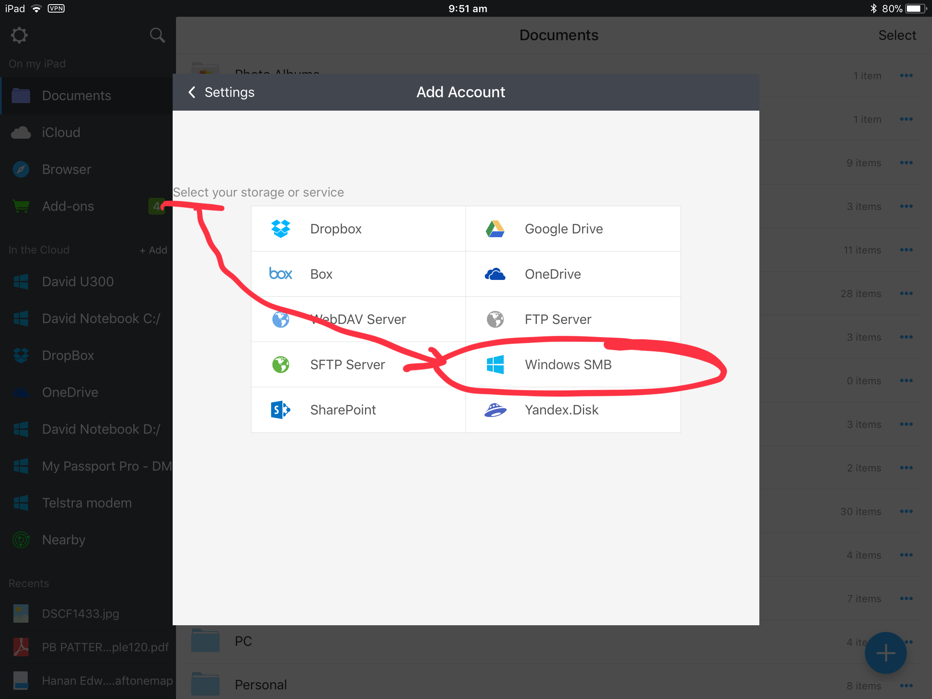Screen dimensions: 932x699
Task: Tap the + Add cloud link
Action: (x=153, y=250)
